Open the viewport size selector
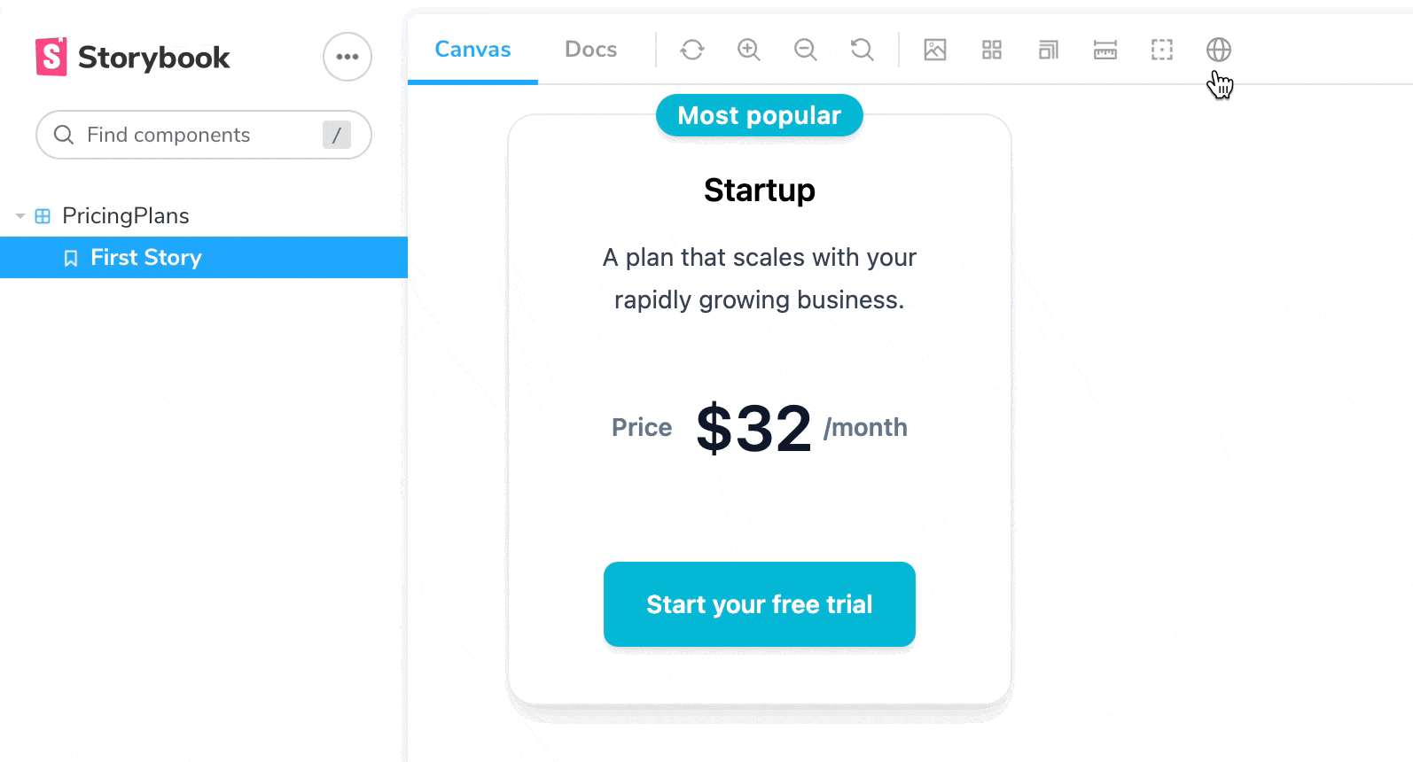 tap(1049, 50)
